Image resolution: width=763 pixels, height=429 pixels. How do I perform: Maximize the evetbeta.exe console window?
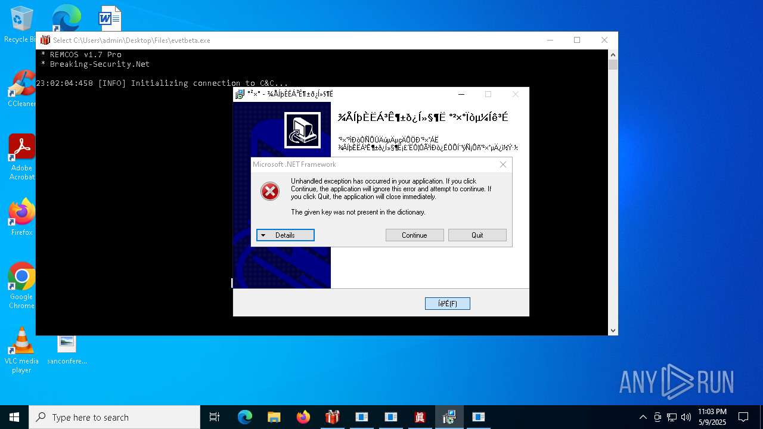[x=577, y=40]
